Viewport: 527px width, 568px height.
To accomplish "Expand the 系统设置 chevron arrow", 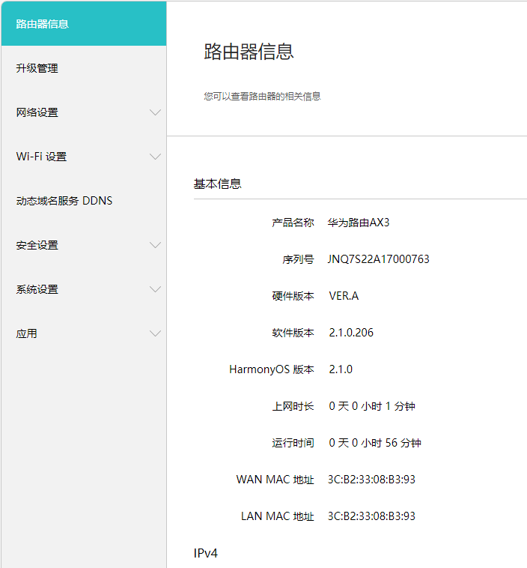I will coord(155,289).
